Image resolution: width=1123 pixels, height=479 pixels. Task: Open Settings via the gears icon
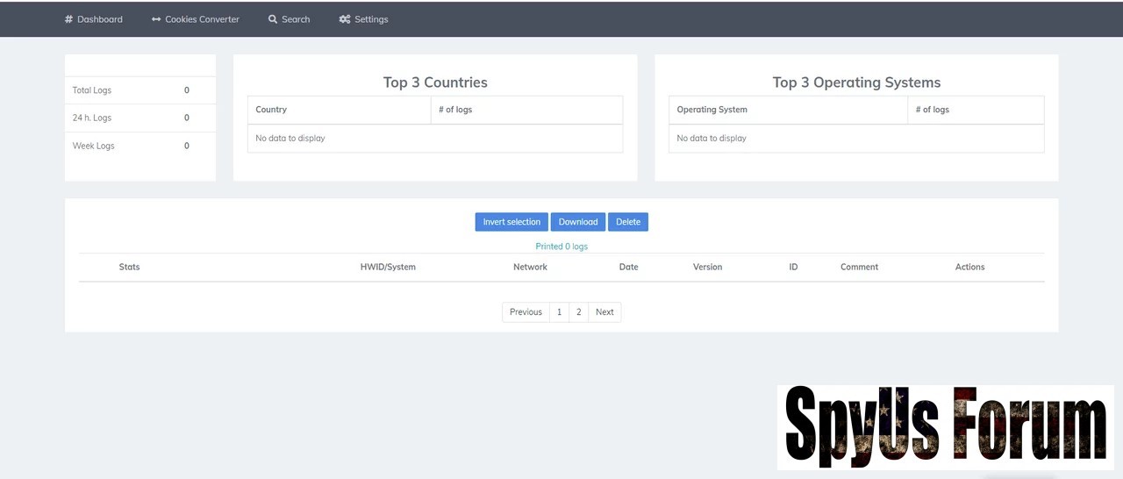pyautogui.click(x=345, y=19)
